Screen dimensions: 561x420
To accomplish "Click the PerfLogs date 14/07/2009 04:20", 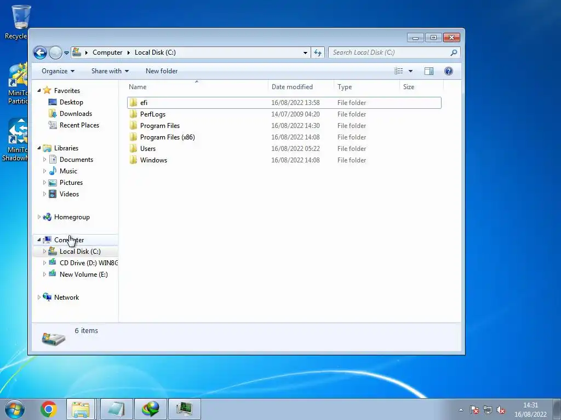I will tap(295, 114).
